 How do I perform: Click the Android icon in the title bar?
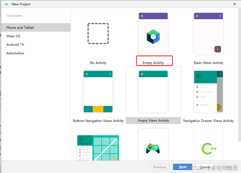tap(6, 4)
